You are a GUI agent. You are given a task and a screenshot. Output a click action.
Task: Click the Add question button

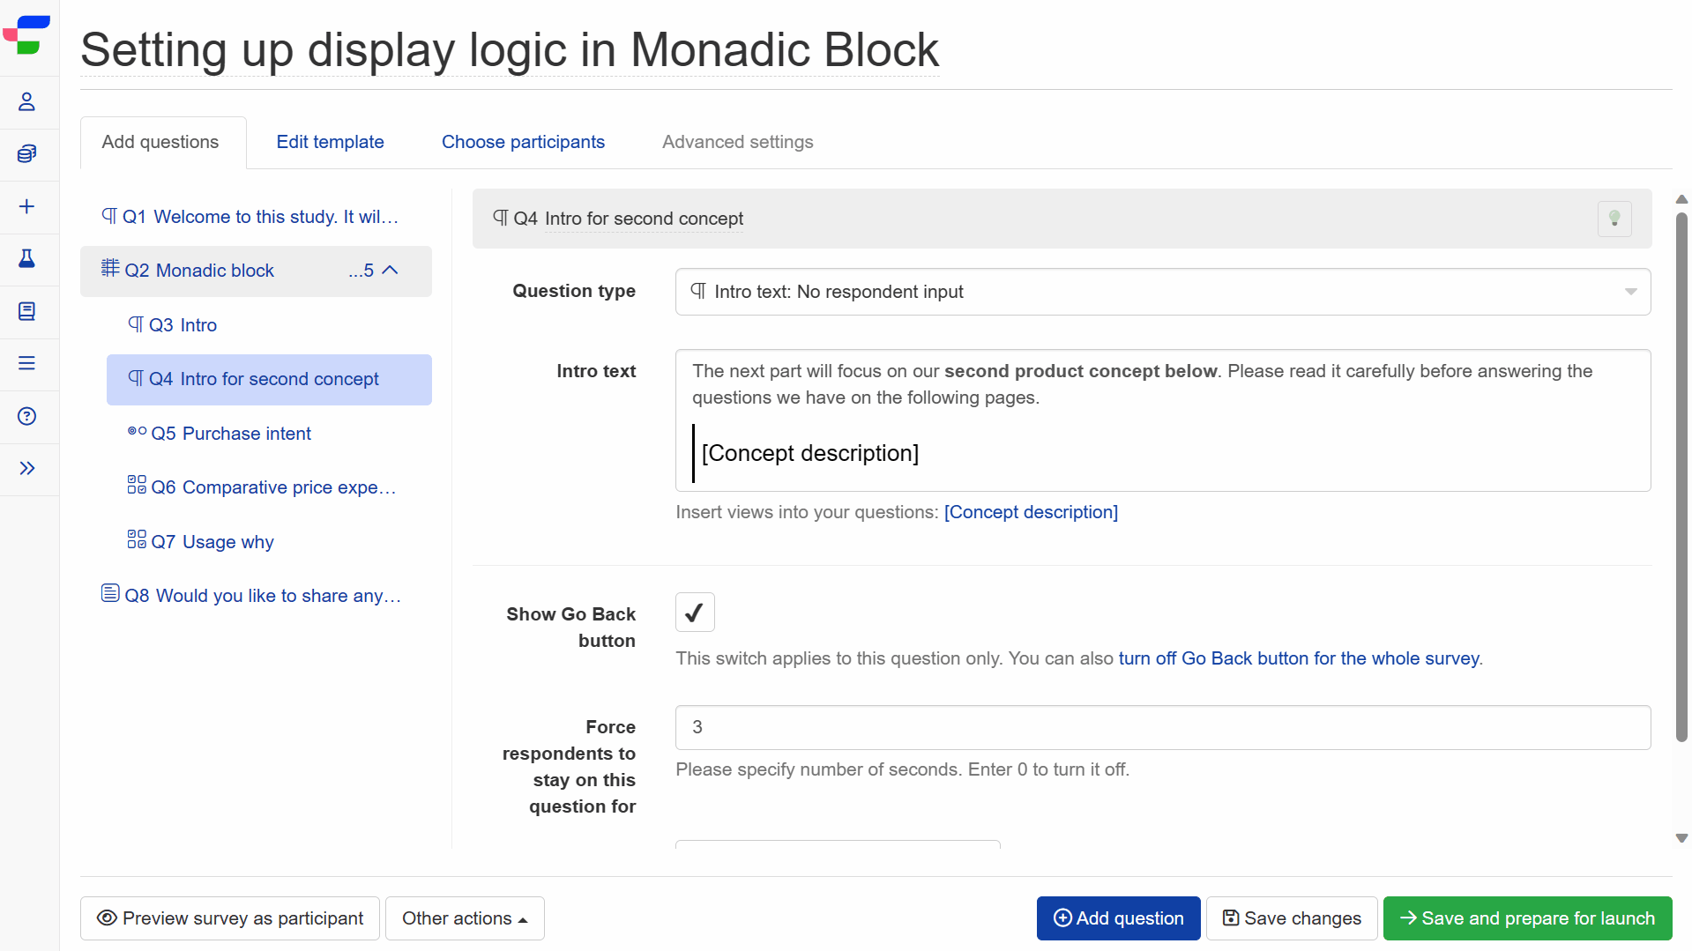pyautogui.click(x=1118, y=918)
